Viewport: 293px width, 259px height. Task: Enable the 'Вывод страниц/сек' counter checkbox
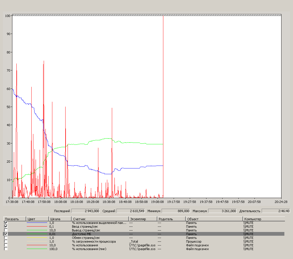pyautogui.click(x=6, y=230)
